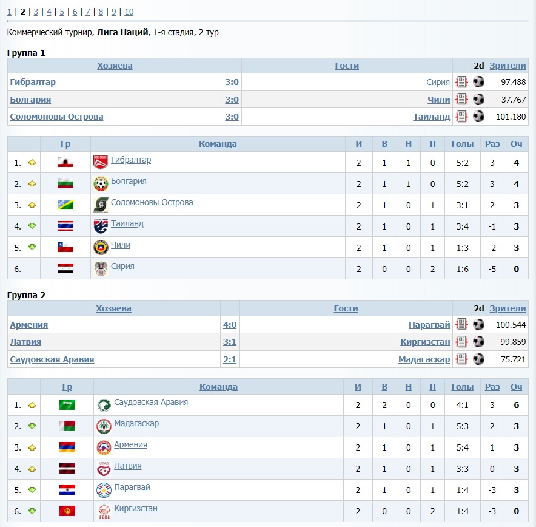Click the Gibraltar team crest
Screen dimensions: 536x527
101,162
